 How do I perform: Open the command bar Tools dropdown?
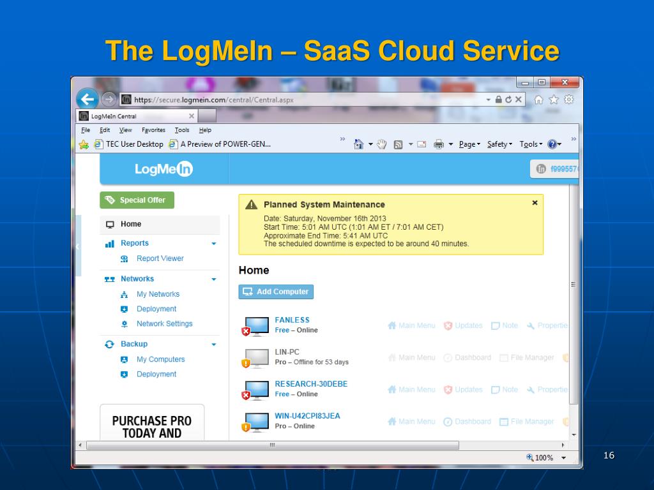531,144
